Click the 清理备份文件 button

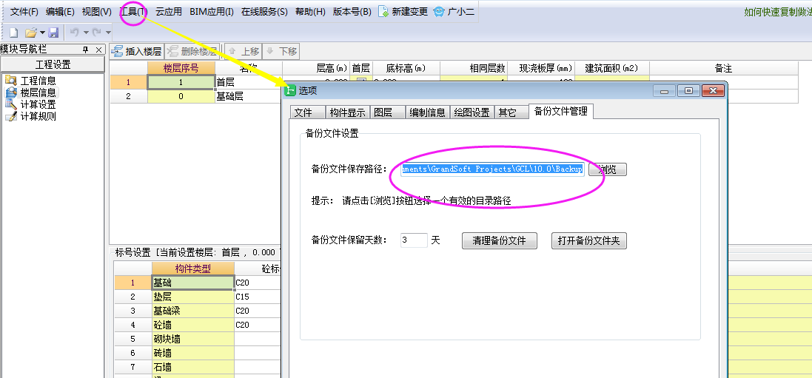tap(499, 241)
